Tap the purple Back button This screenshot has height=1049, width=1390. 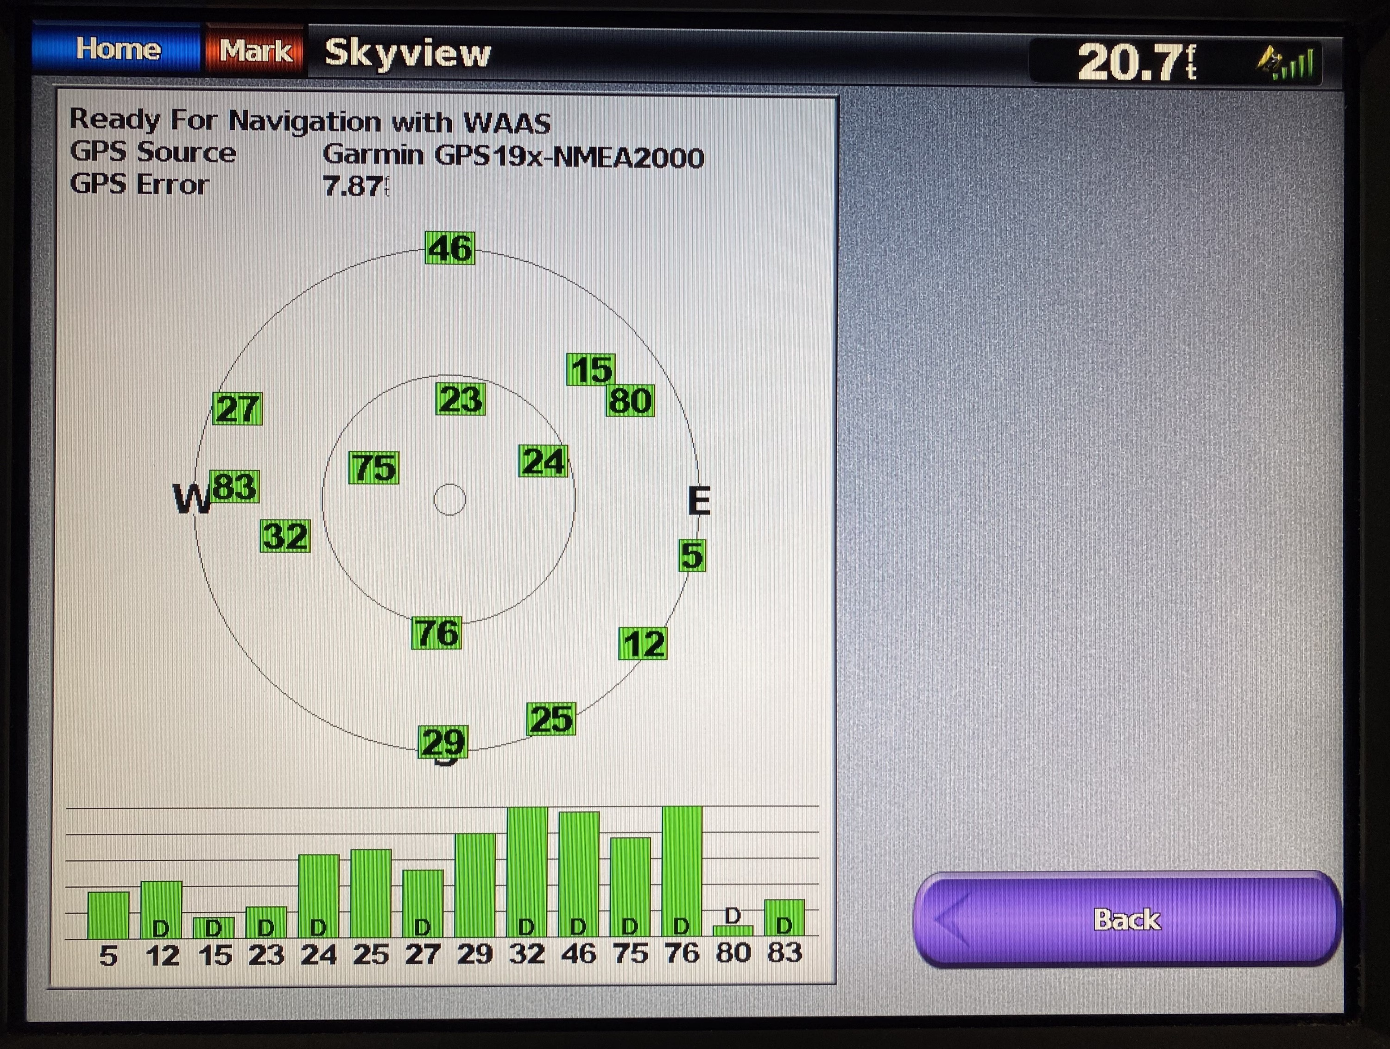1127,920
